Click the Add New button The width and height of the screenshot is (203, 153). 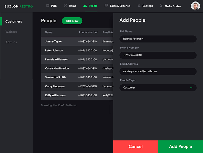tap(72, 21)
